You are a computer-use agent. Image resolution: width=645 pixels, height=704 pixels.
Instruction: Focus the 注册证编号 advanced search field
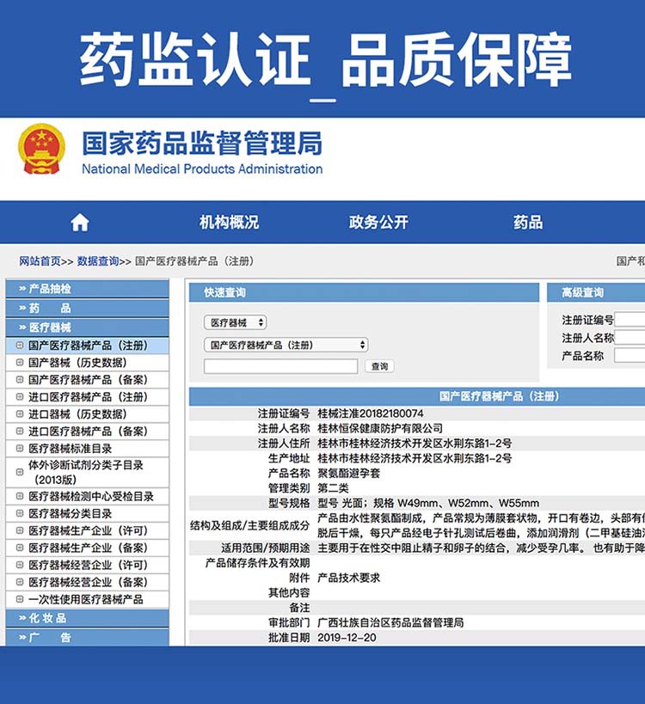[x=630, y=320]
